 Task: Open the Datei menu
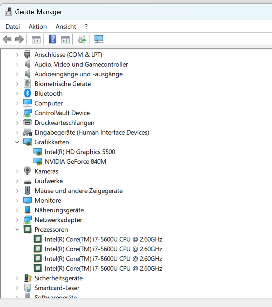[x=13, y=27]
